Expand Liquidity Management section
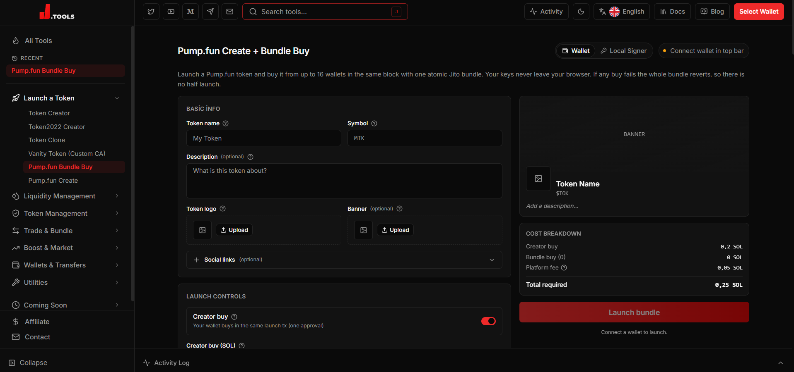The width and height of the screenshot is (794, 372). [x=65, y=196]
